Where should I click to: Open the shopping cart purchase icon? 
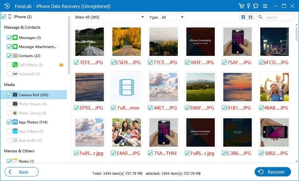[242, 6]
